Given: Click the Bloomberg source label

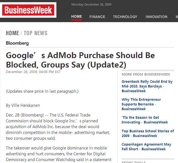Looking at the screenshot, I should (x=17, y=43).
